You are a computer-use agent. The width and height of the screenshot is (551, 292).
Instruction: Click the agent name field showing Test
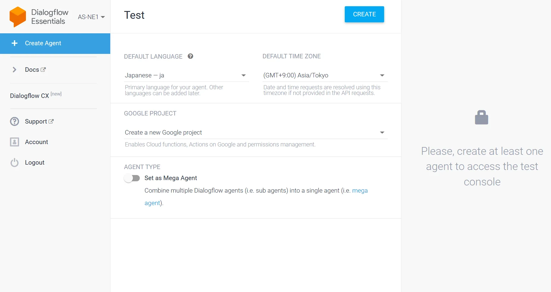pos(209,15)
